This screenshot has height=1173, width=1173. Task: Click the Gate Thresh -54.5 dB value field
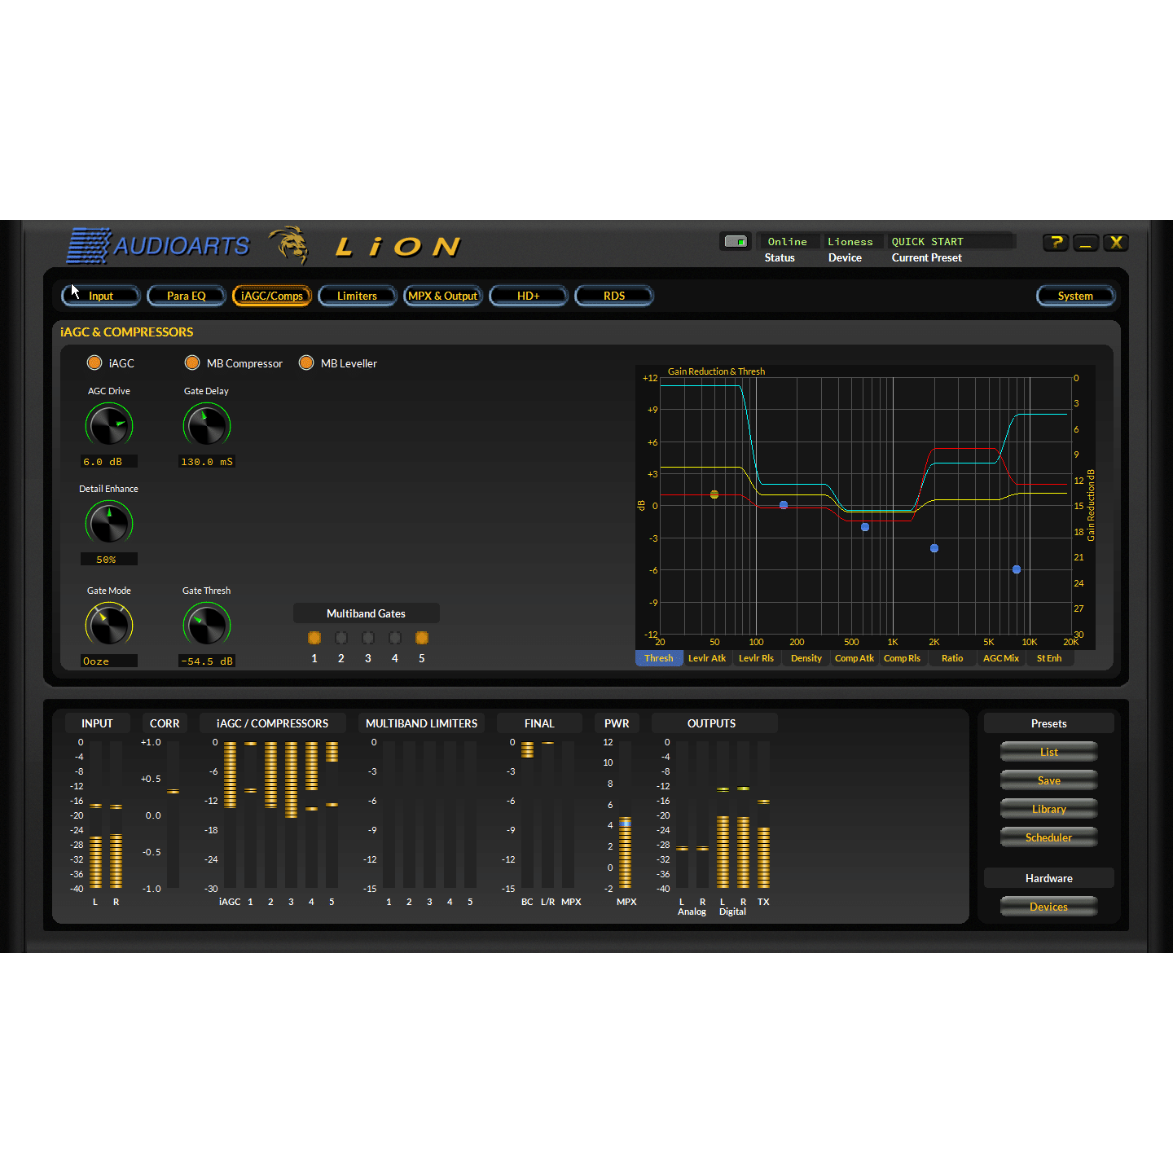tap(207, 661)
